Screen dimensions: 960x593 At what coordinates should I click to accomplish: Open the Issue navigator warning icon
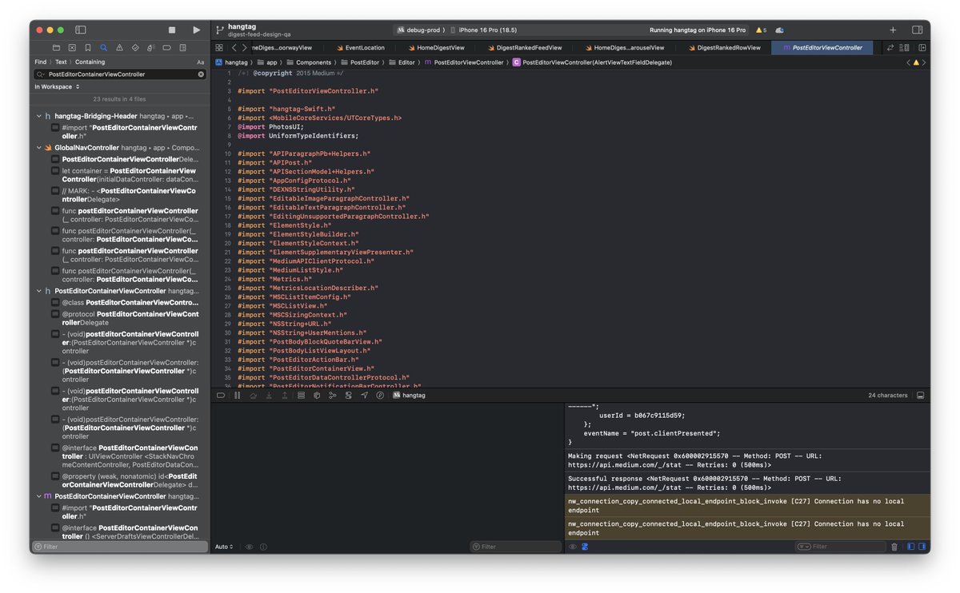pyautogui.click(x=119, y=48)
